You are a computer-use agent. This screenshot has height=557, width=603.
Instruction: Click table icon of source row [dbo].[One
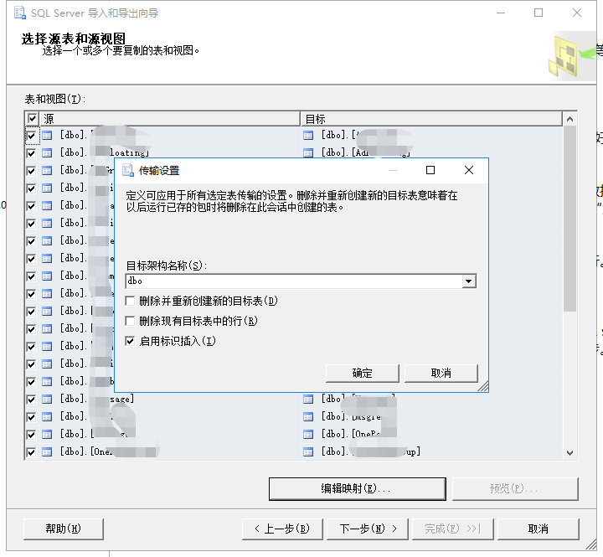tap(47, 452)
